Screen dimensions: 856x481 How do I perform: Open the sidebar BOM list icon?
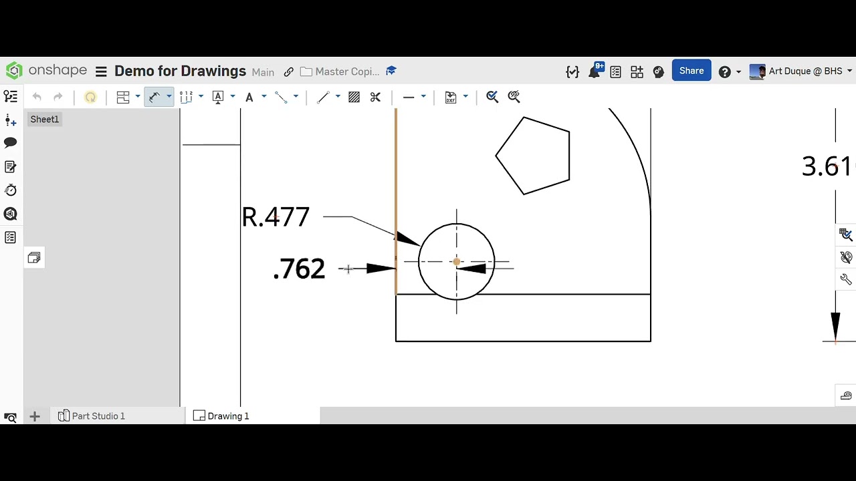(11, 238)
